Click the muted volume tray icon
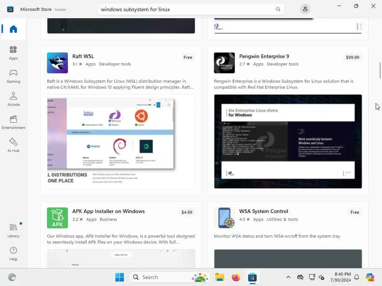The width and height of the screenshot is (382, 286). click(x=322, y=277)
